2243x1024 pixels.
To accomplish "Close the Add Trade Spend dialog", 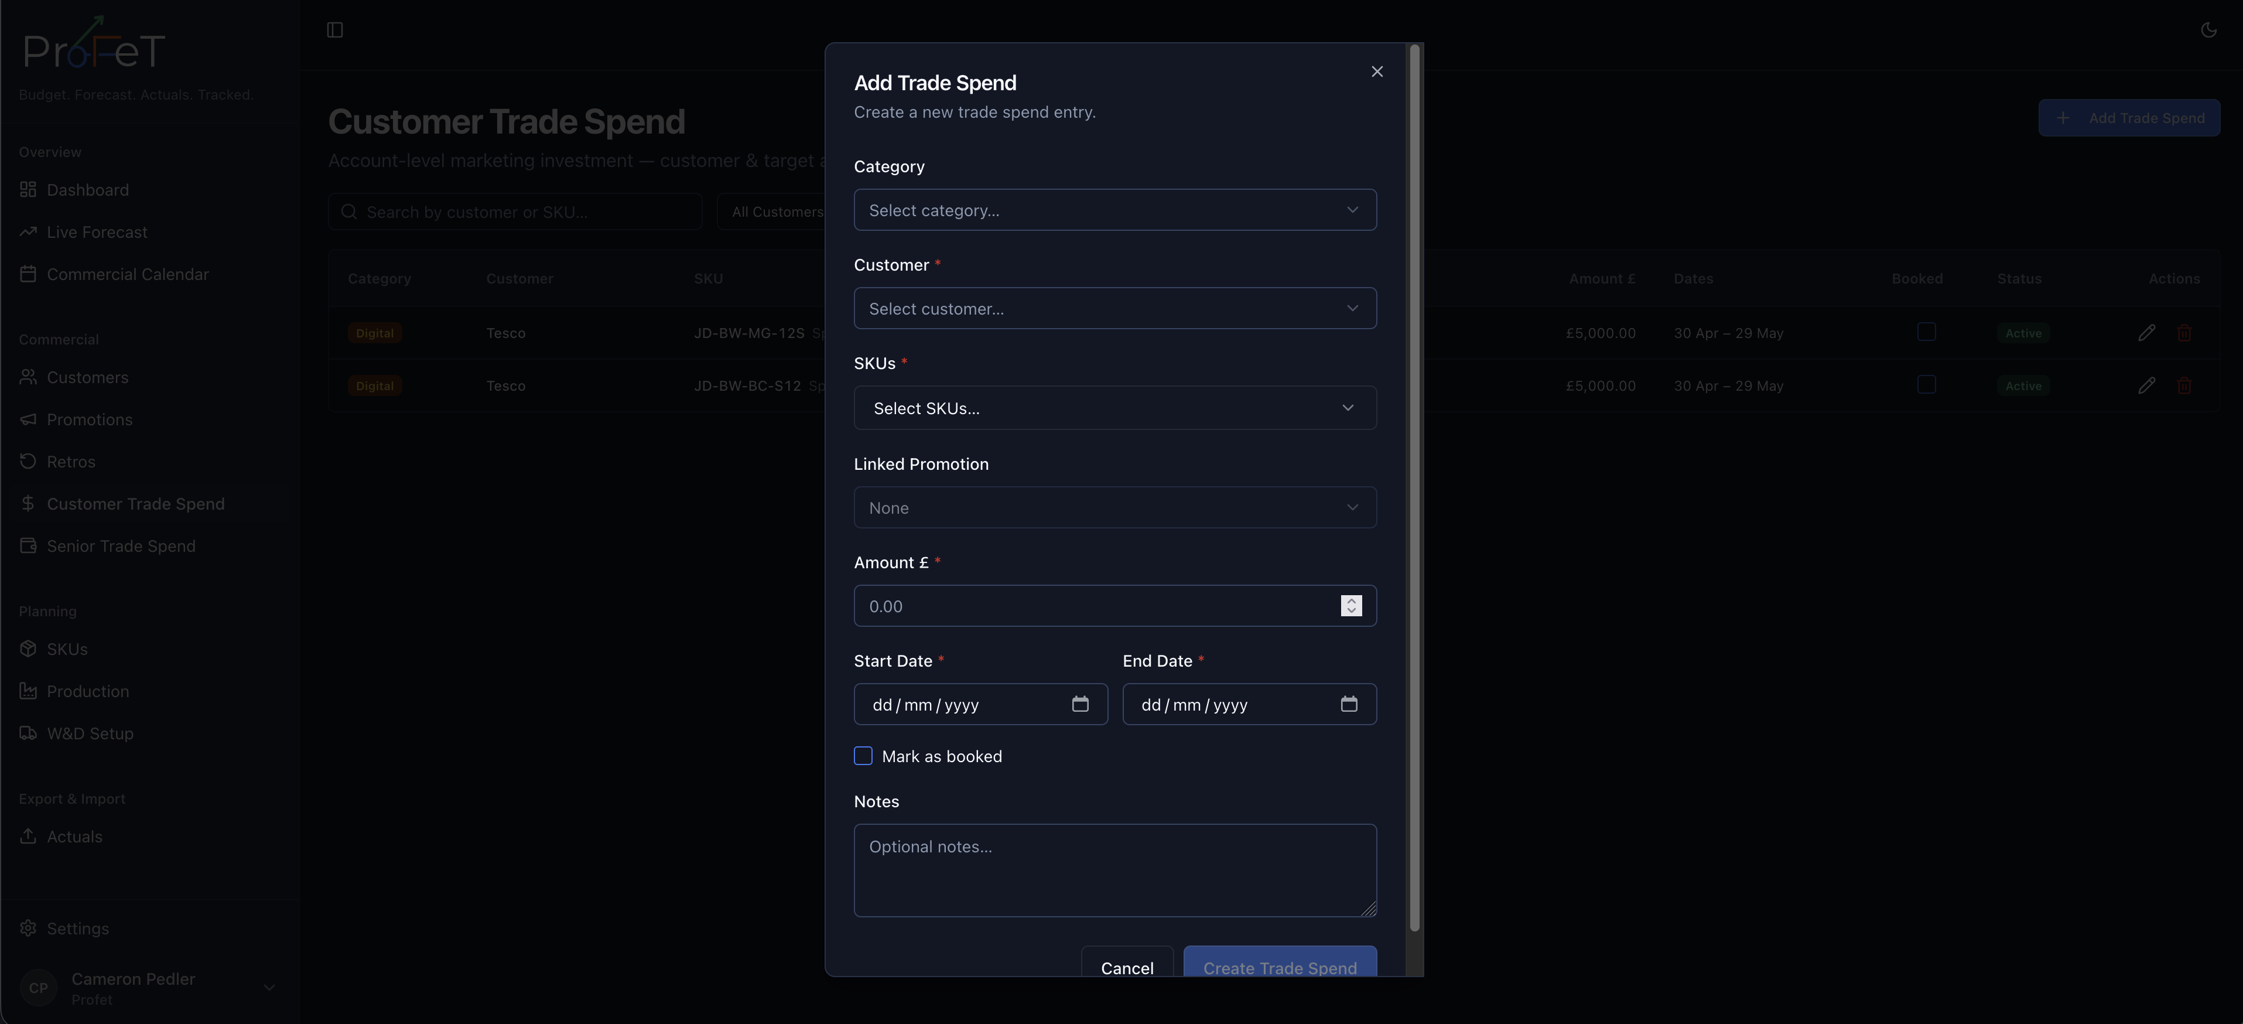I will click(1377, 71).
